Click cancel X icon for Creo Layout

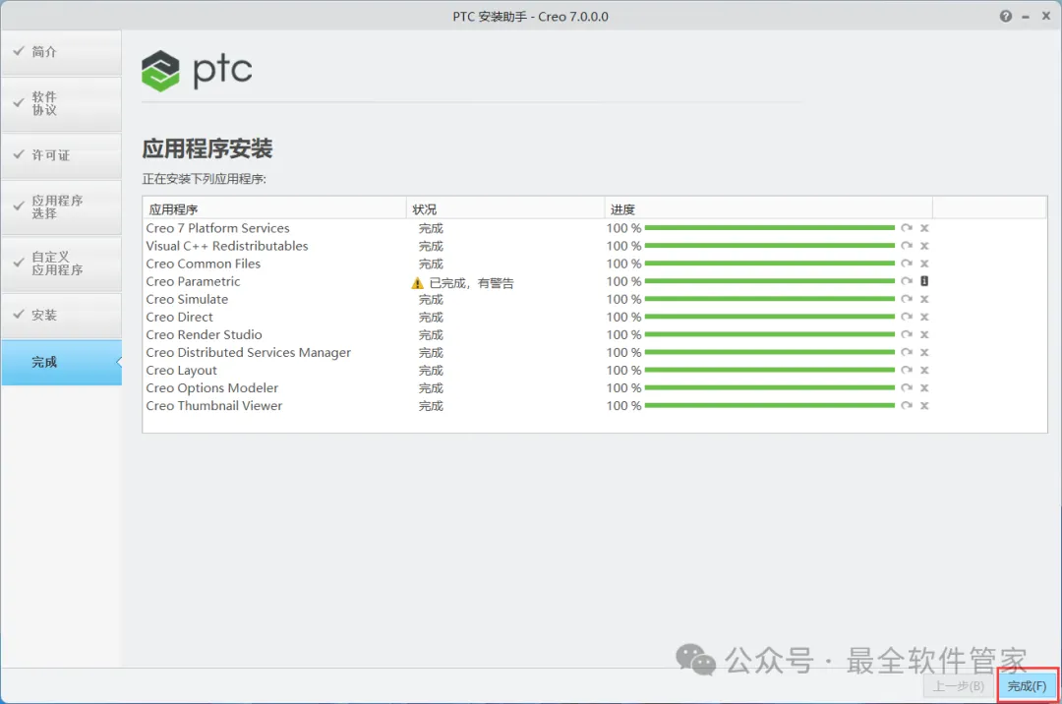924,371
